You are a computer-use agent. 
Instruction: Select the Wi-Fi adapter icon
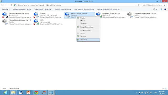[x=36, y=22]
